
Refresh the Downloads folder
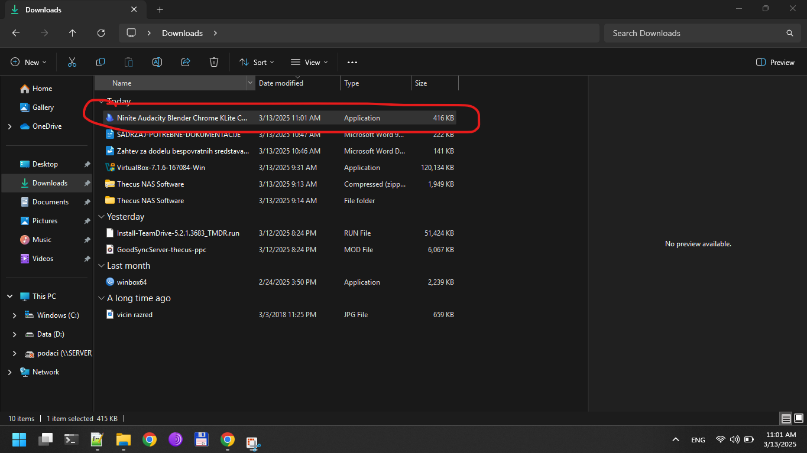click(x=101, y=33)
